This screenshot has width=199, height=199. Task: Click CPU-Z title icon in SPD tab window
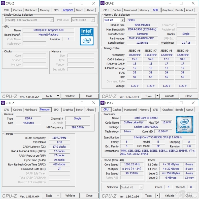102,3
